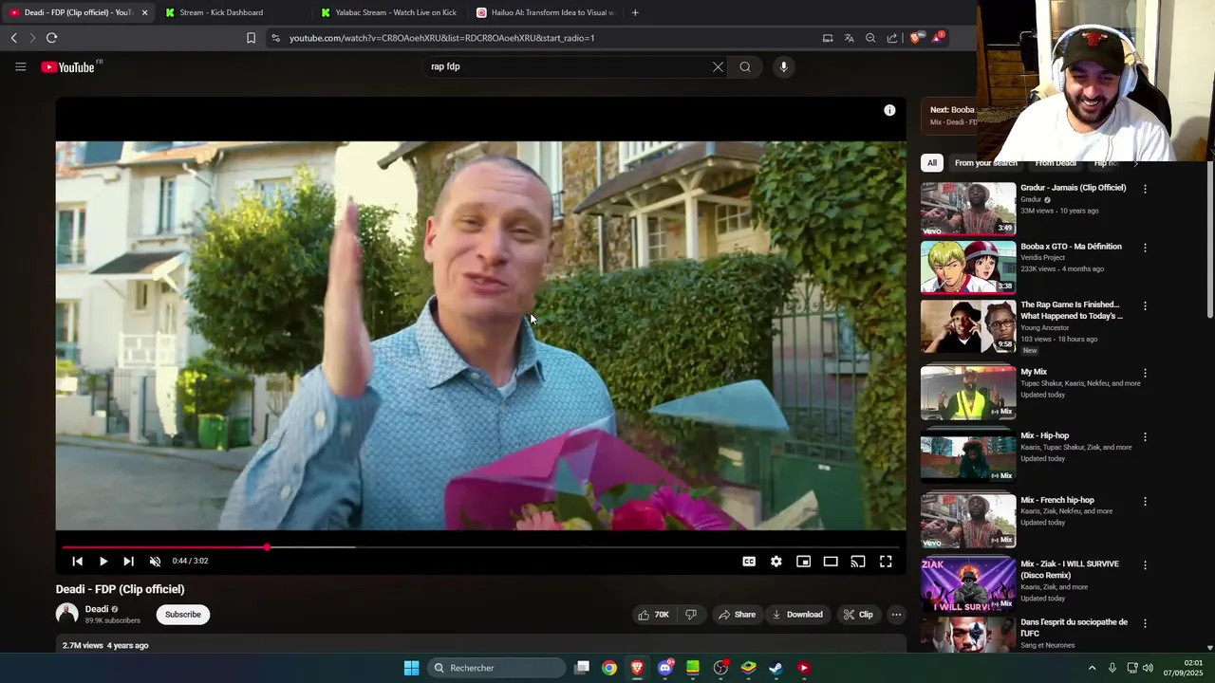Select the From your search chip

(x=985, y=163)
